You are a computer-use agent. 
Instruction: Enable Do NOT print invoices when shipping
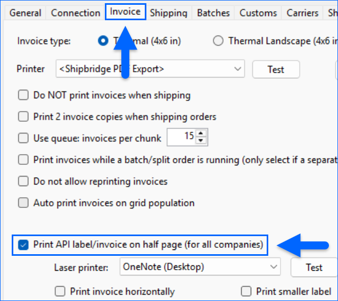click(x=23, y=96)
